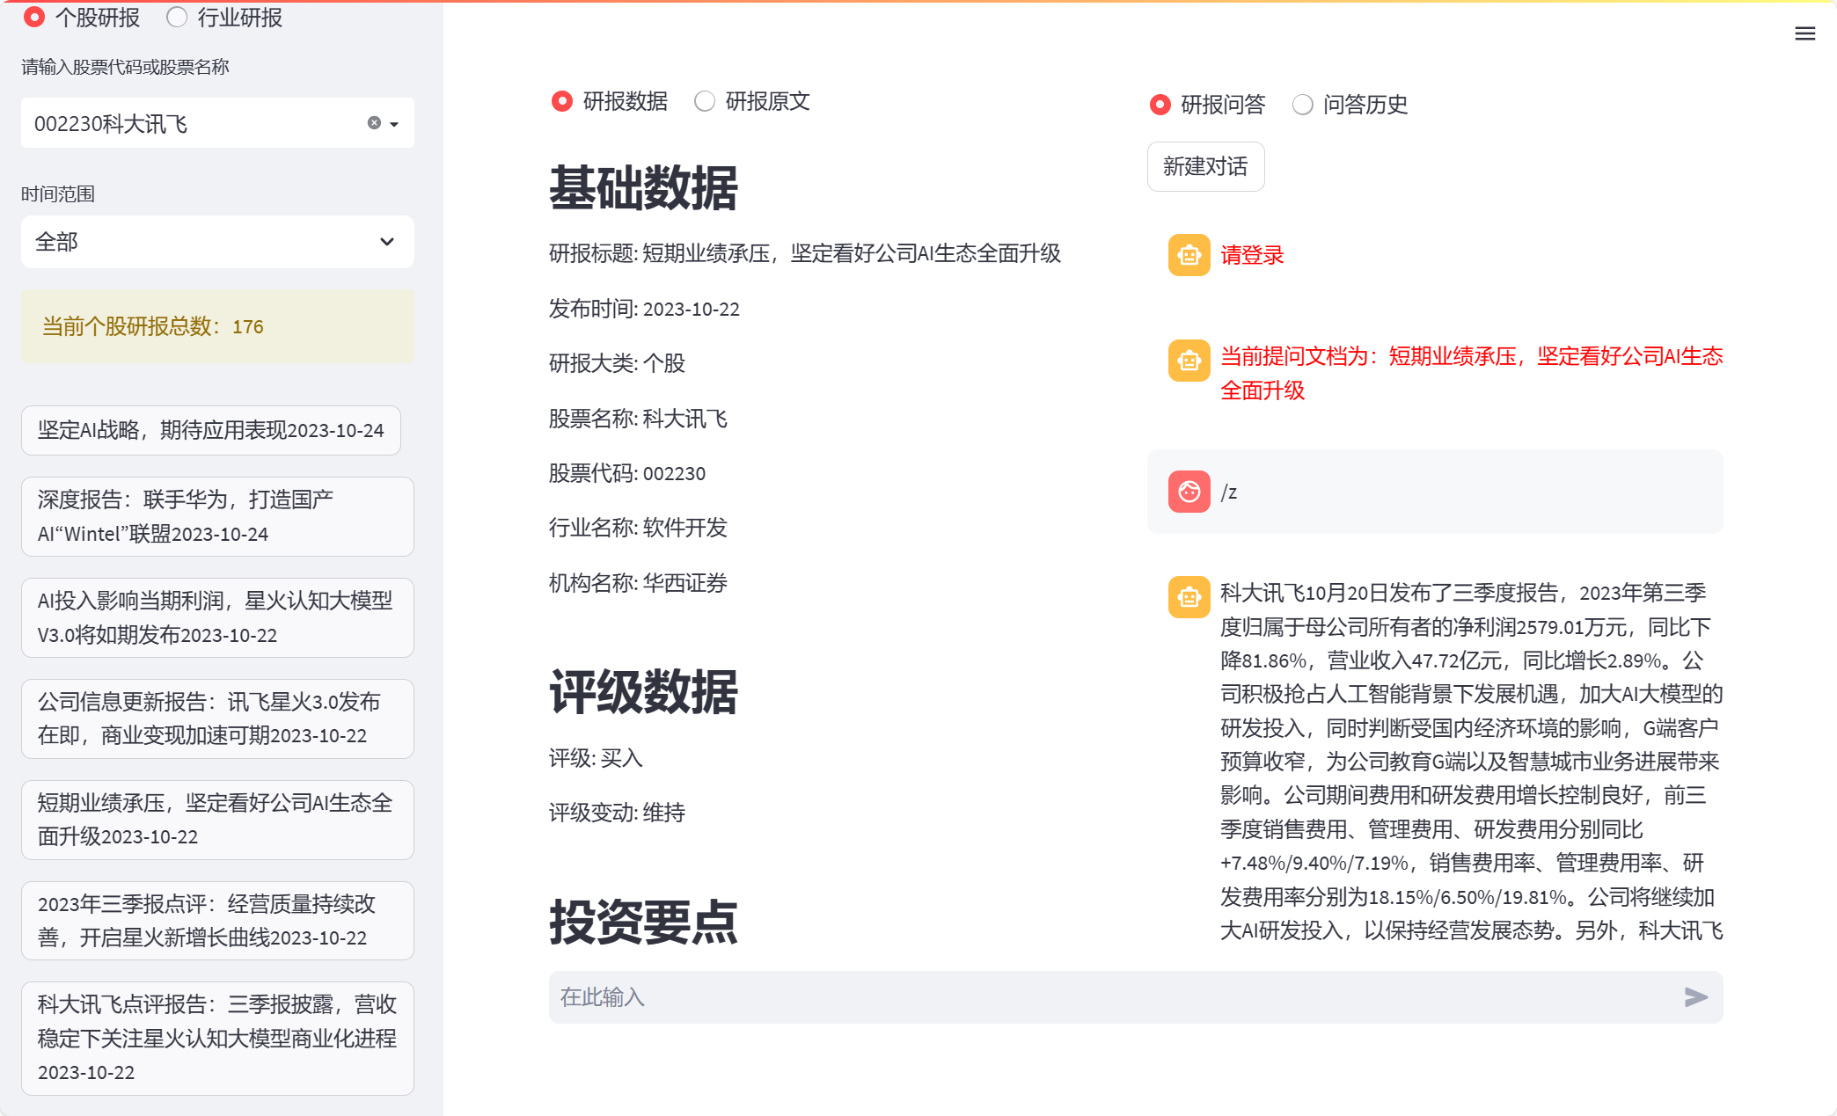This screenshot has height=1116, width=1837.
Task: Open report 公司信息更新报告：讯飞星火3.0
Action: (217, 718)
